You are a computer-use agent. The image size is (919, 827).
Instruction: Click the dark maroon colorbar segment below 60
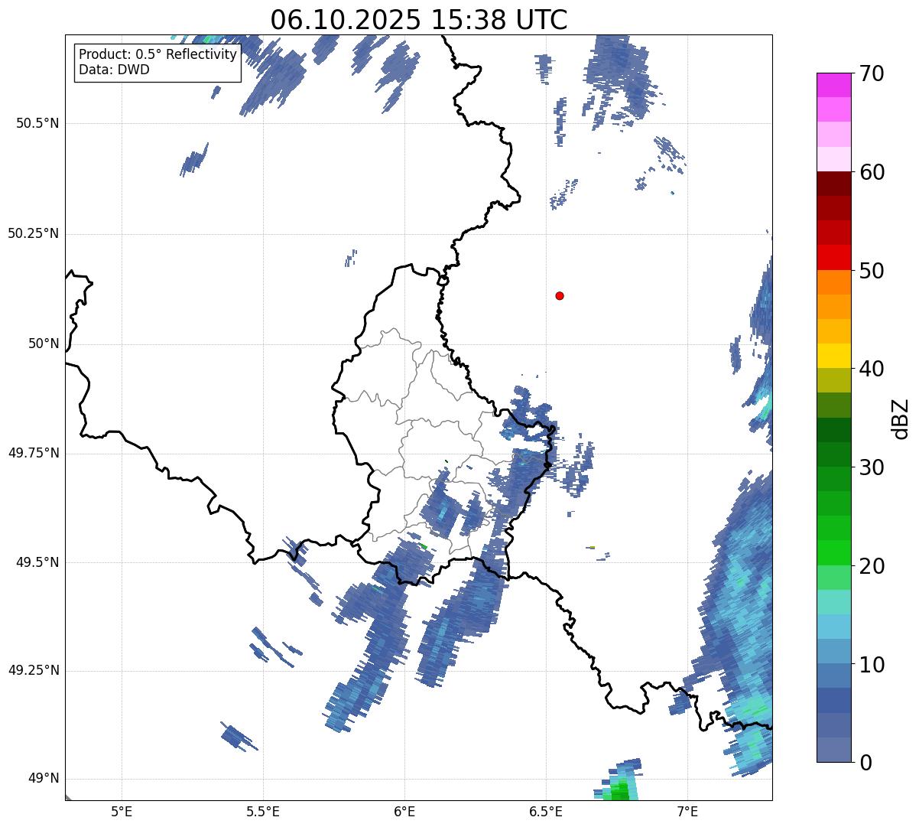click(x=833, y=184)
